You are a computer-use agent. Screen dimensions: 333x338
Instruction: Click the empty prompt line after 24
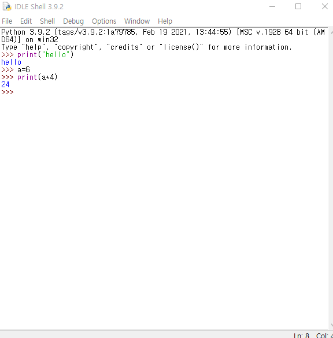point(8,92)
